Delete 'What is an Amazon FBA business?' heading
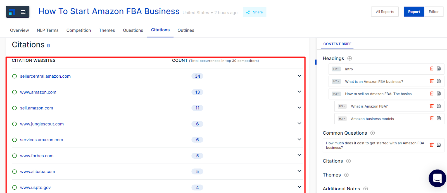This screenshot has height=193, width=447. (x=432, y=81)
